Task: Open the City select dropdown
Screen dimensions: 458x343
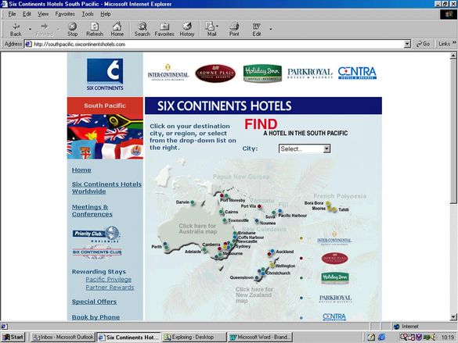Action: [305, 148]
